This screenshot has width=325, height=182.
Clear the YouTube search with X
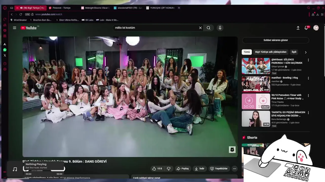(200, 28)
